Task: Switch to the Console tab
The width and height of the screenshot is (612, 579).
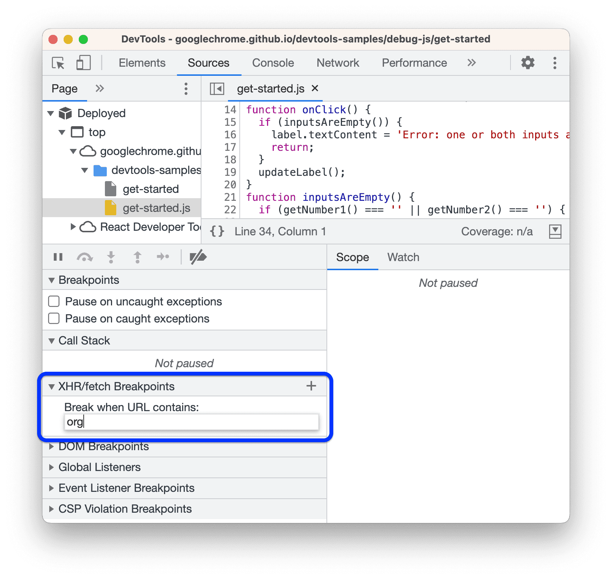Action: pos(273,63)
